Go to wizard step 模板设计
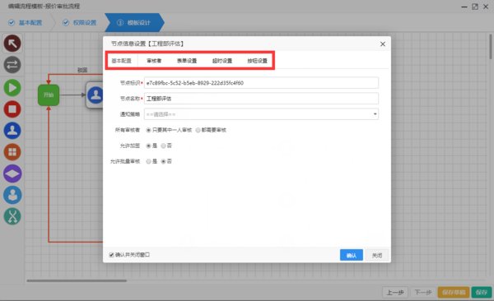 133,23
